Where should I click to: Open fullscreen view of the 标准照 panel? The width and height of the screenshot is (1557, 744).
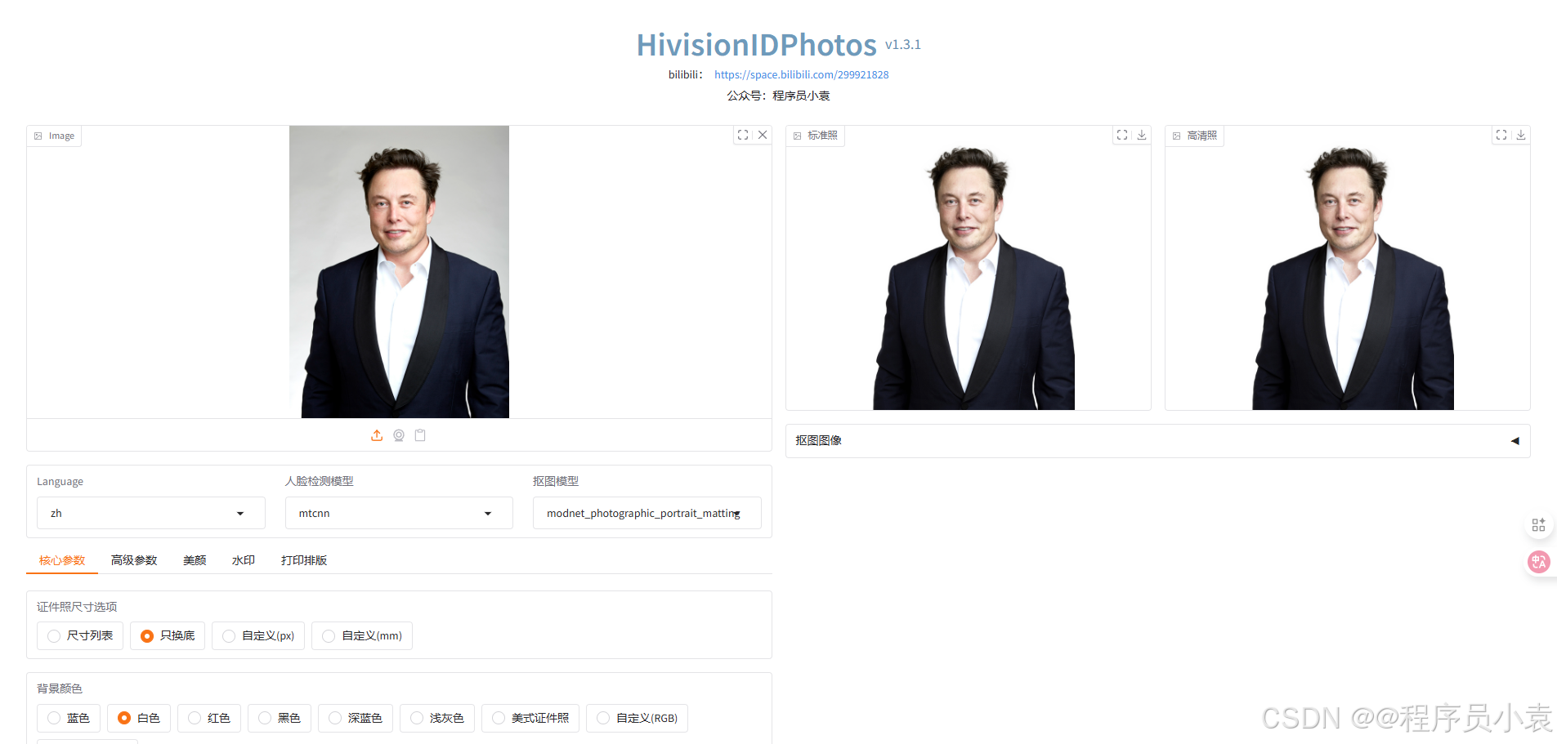(x=1121, y=135)
